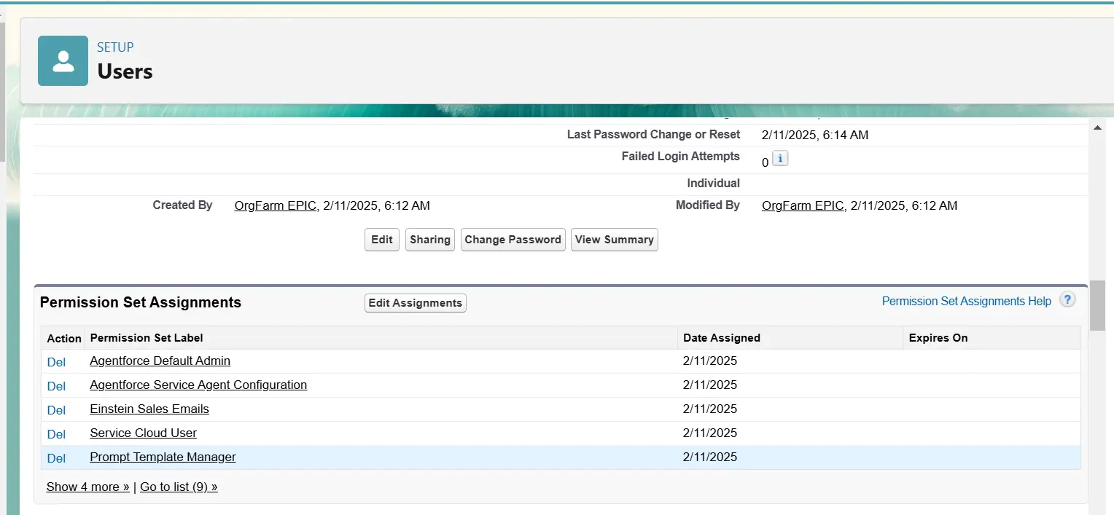The width and height of the screenshot is (1114, 515).
Task: Click the SETUP breadcrumb text
Action: [x=115, y=47]
